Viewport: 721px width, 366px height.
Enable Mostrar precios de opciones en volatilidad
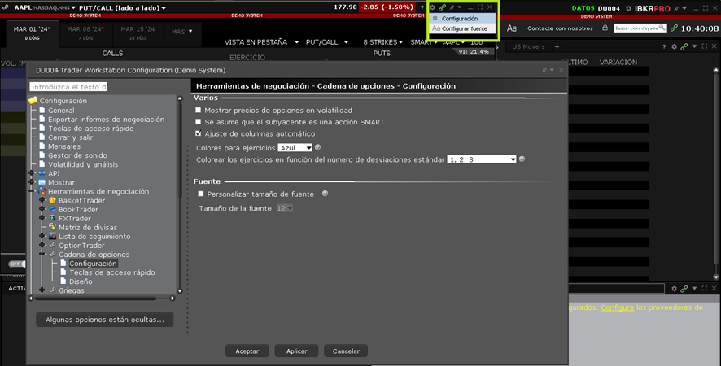pyautogui.click(x=199, y=110)
